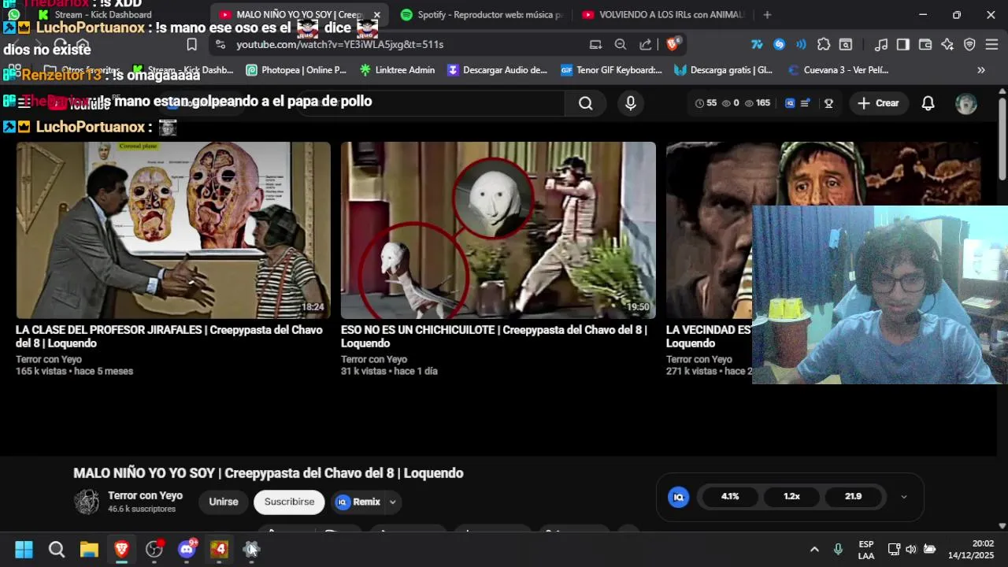Viewport: 1008px width, 567px height.
Task: Open the Descarga gratis bookmark
Action: click(x=724, y=70)
